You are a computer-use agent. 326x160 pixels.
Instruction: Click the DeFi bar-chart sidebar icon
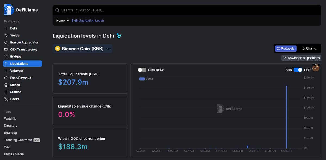click(x=6, y=28)
